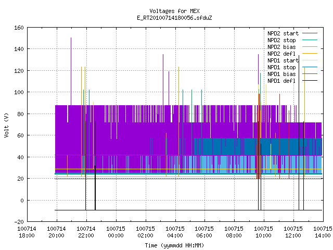Click the 'NPD1 start' legend label

pyautogui.click(x=283, y=60)
